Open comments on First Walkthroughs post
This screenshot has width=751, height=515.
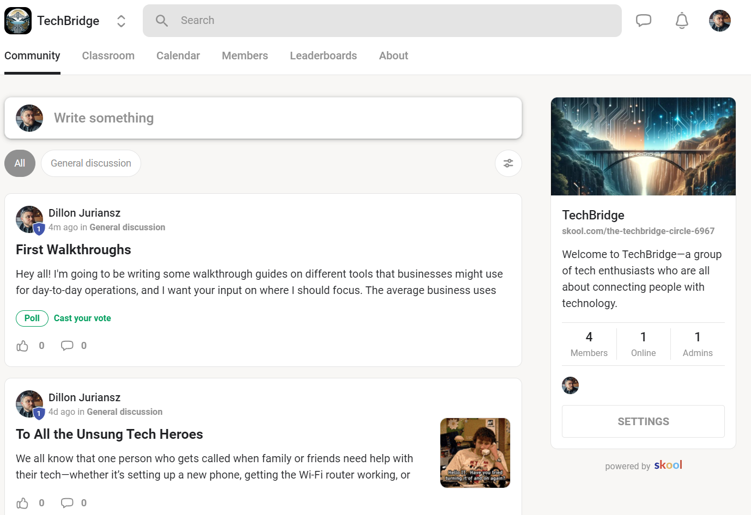click(67, 346)
